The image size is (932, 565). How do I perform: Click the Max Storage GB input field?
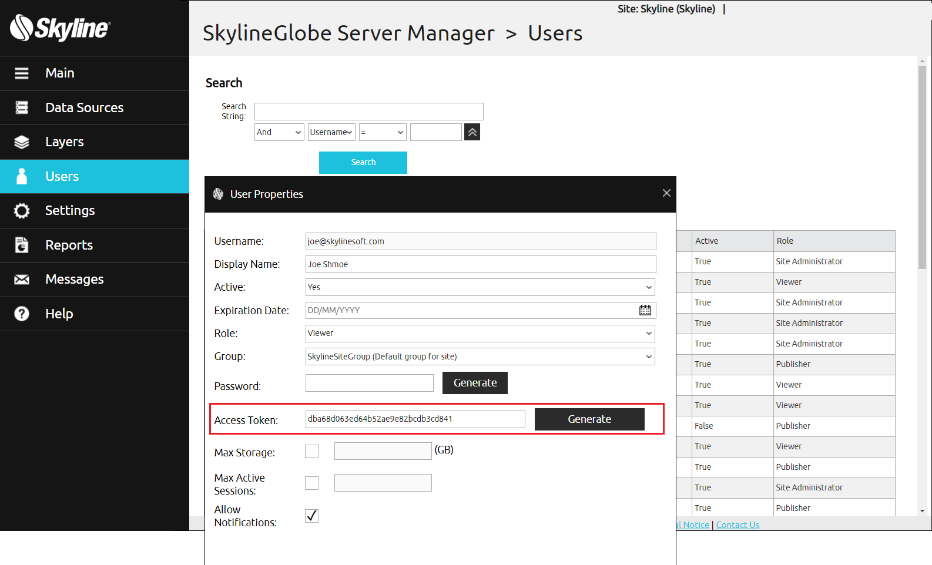(383, 451)
